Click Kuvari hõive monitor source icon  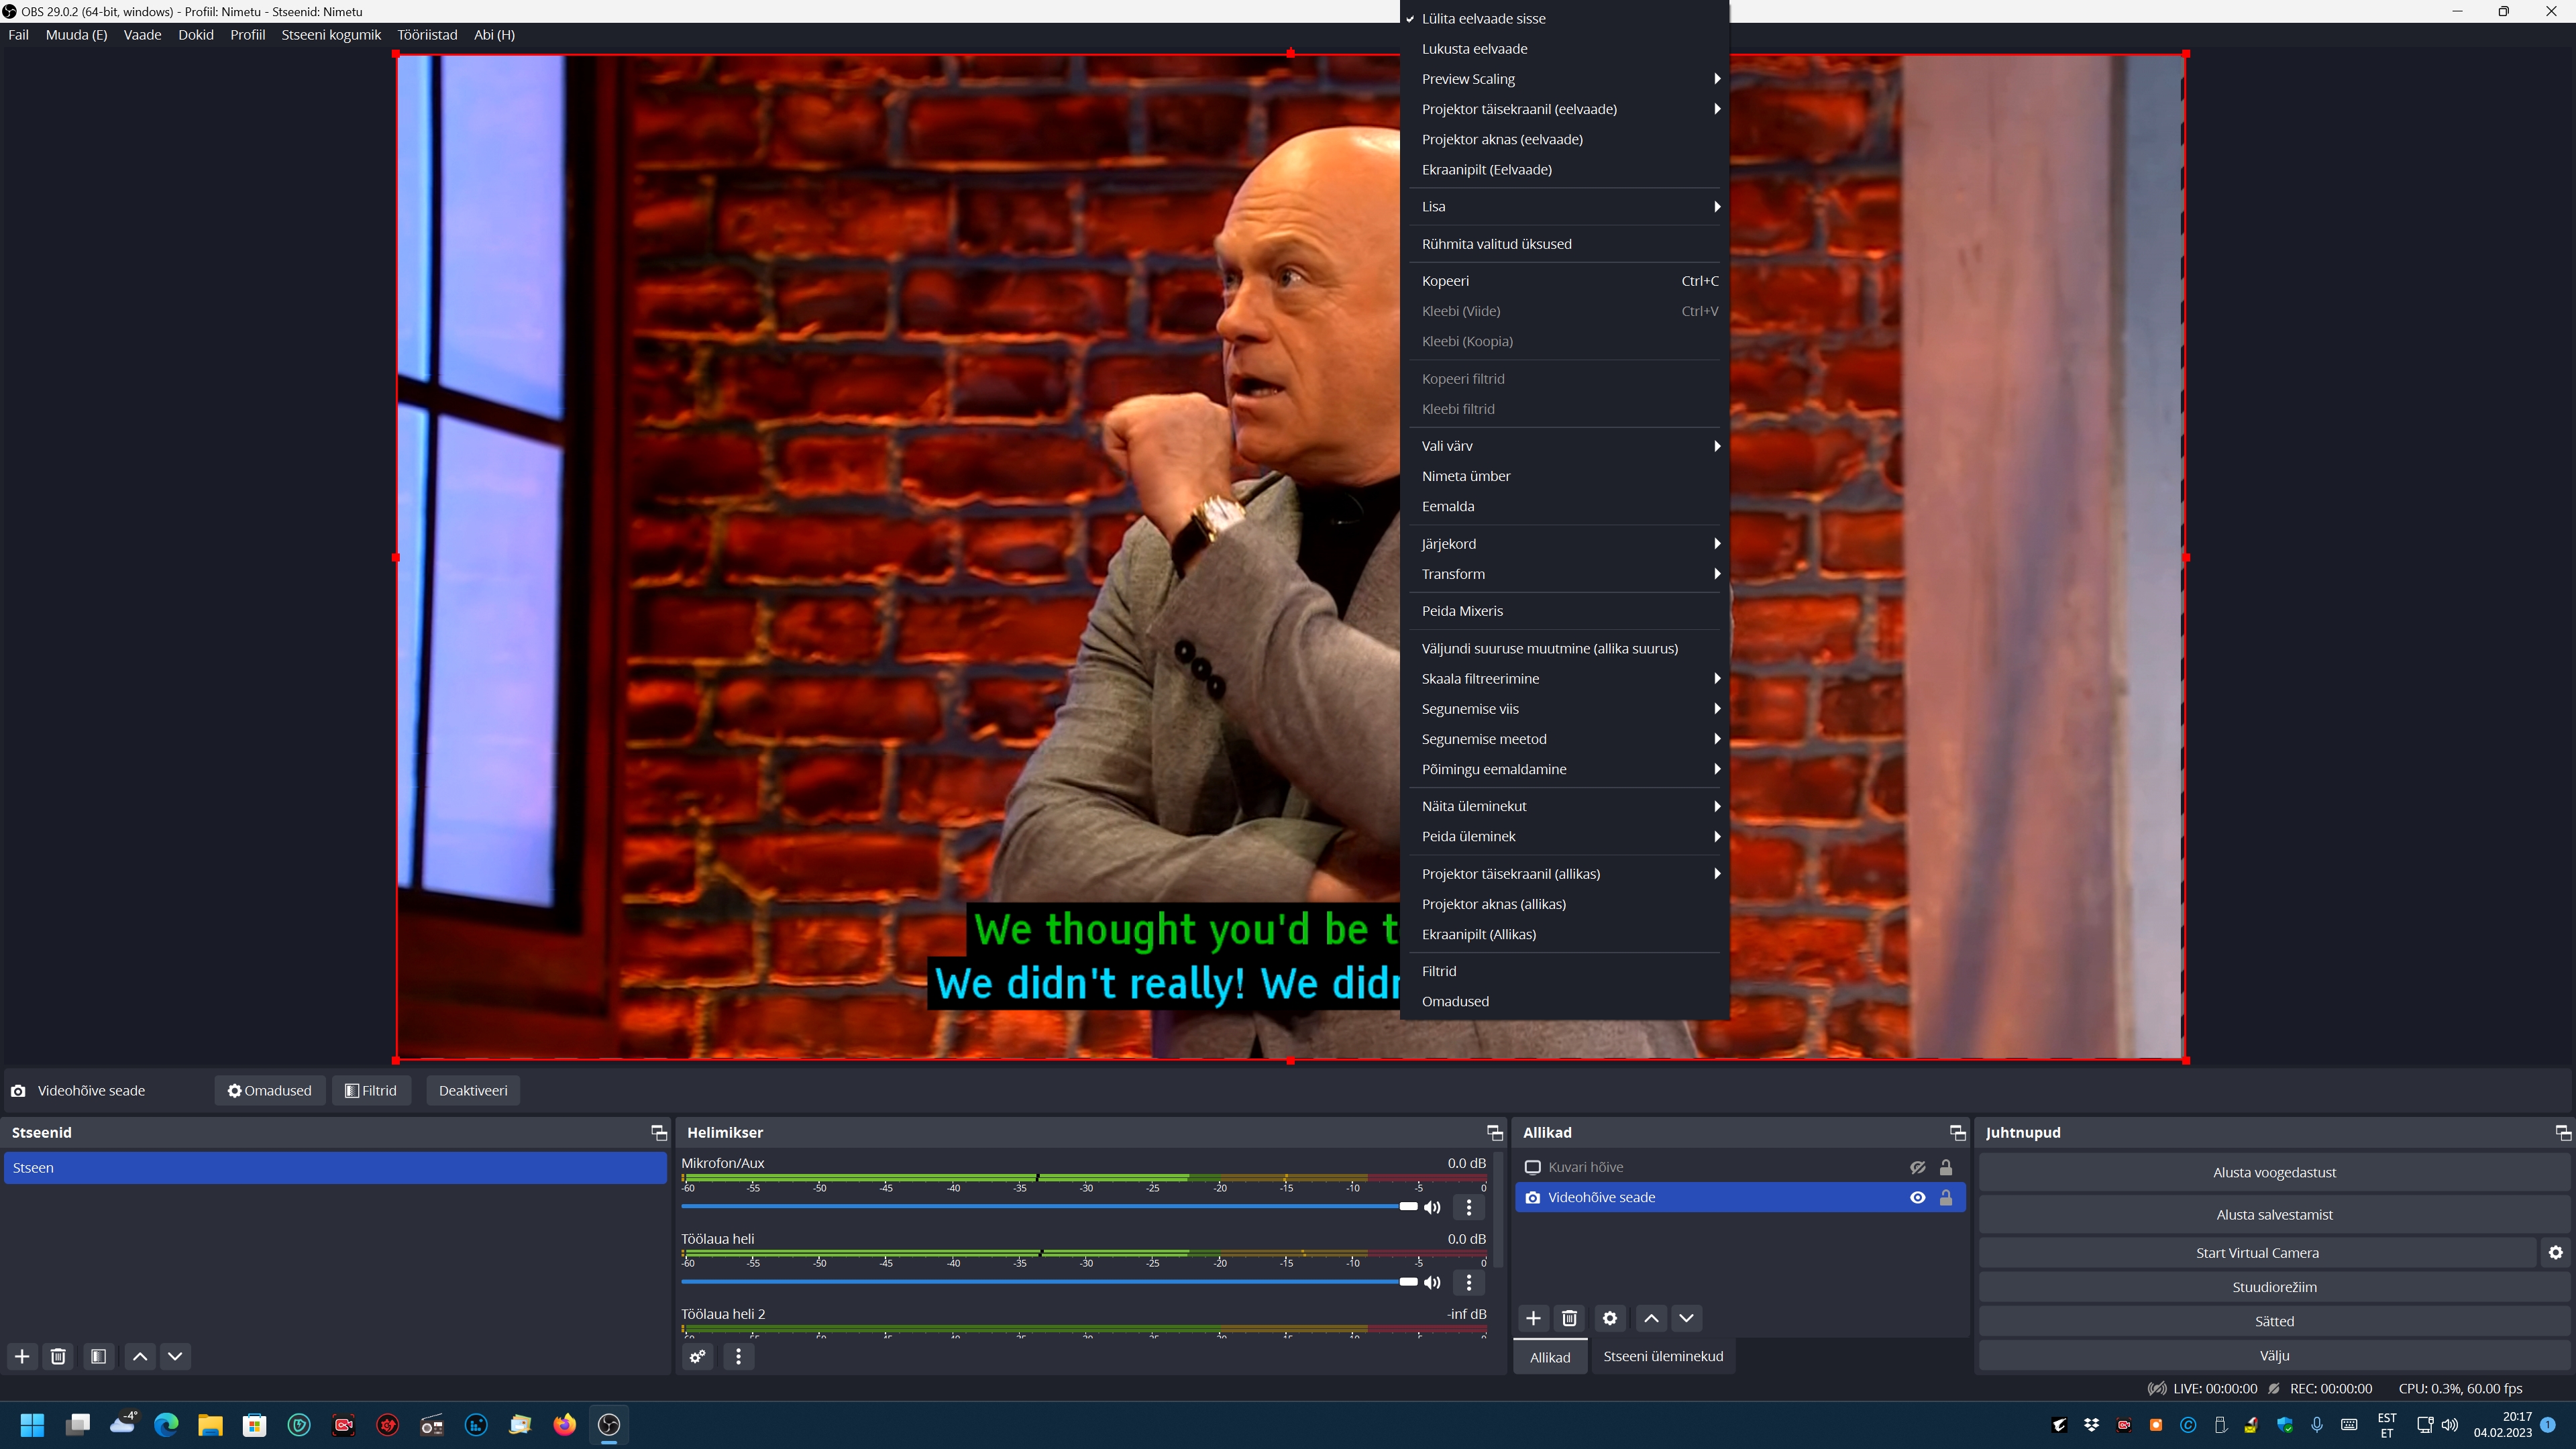click(x=1532, y=1167)
